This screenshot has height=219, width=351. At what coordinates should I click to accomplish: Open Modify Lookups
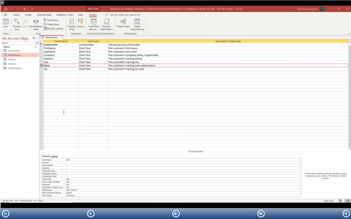coord(54,29)
